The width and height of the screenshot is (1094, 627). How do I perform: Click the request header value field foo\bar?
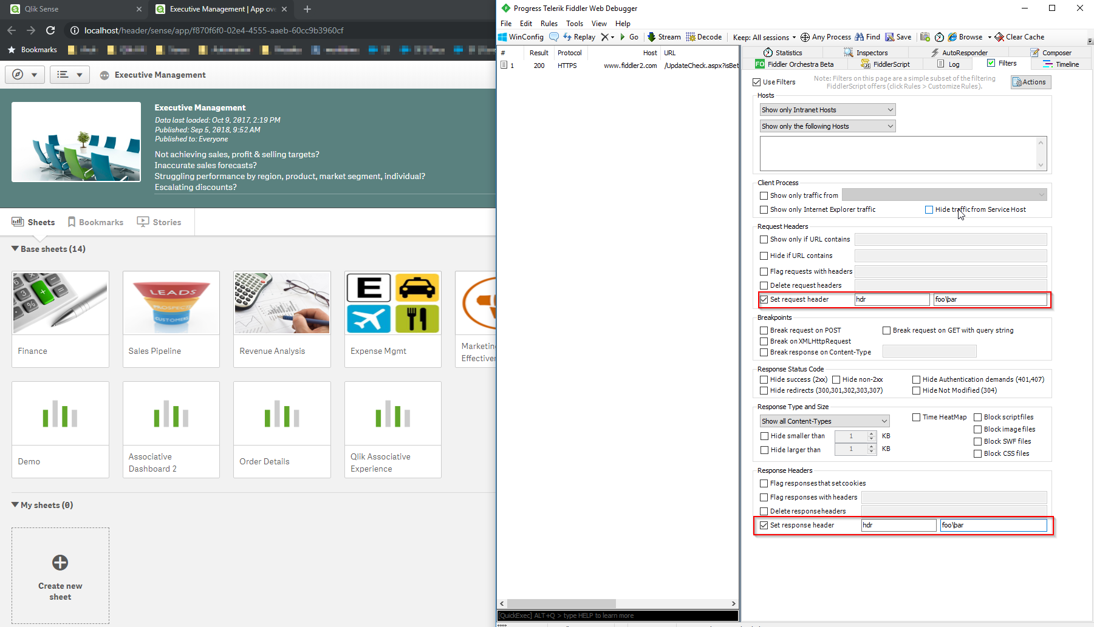990,299
